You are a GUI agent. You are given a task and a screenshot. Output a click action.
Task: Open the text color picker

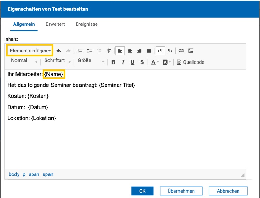tap(155, 62)
